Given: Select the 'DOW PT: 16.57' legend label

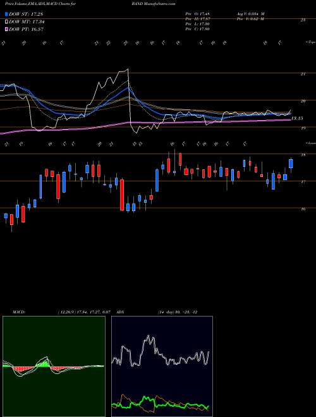Looking at the screenshot, I should click(x=27, y=29).
